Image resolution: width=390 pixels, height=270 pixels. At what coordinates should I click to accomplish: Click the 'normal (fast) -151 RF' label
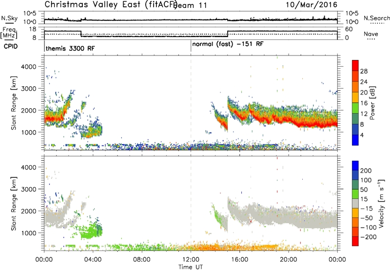tap(228, 44)
